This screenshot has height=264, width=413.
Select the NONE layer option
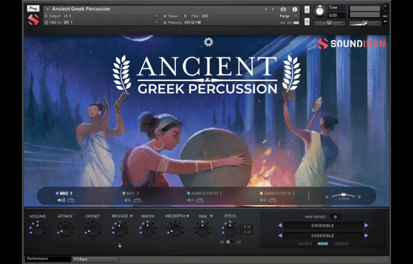(323, 244)
